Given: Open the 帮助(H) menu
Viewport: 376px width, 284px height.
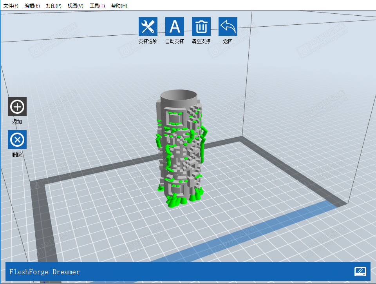Looking at the screenshot, I should (119, 6).
